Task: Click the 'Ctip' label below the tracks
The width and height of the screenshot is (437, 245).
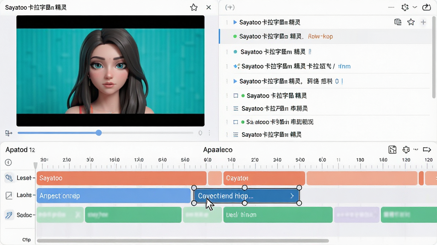Action: [x=26, y=240]
